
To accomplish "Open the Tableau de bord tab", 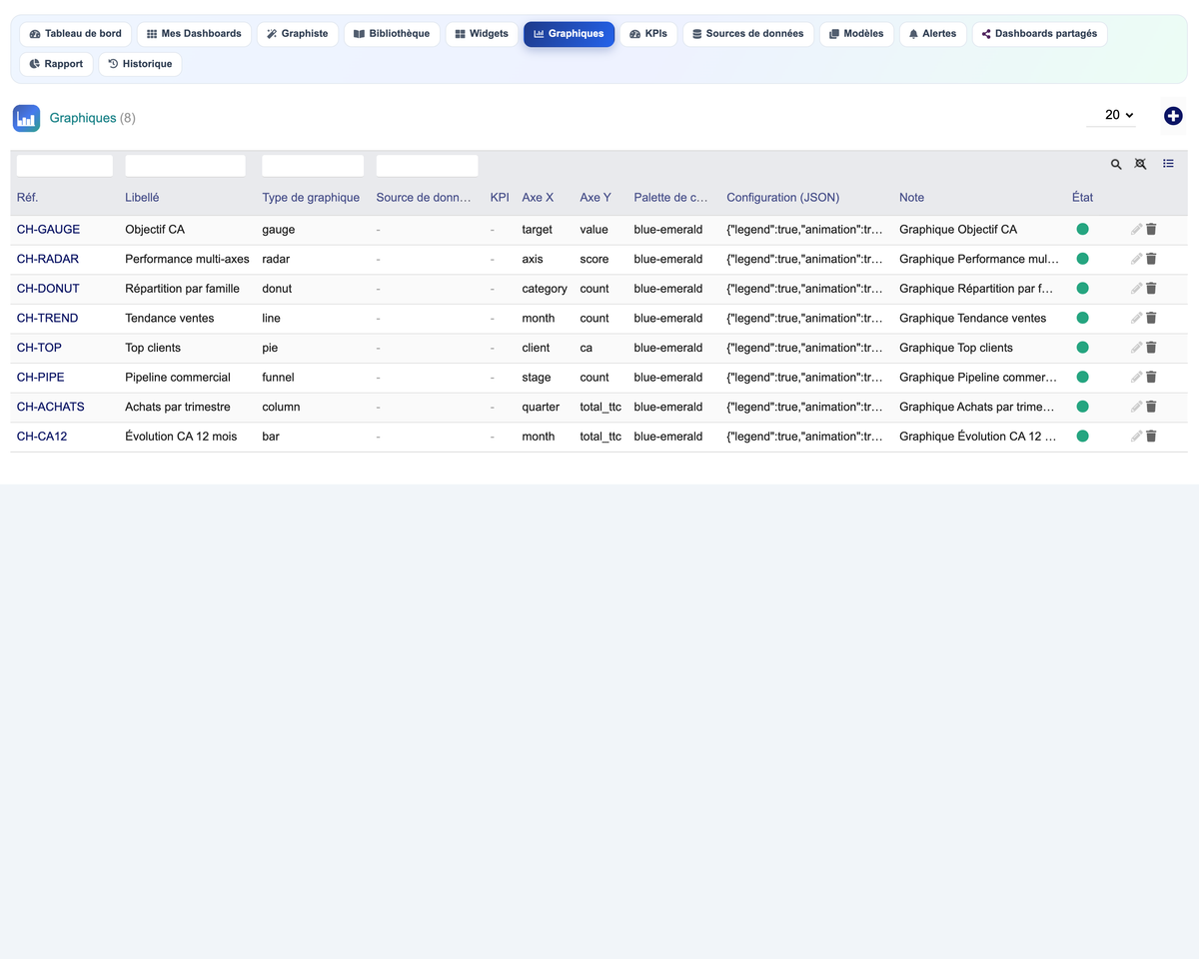I will coord(76,34).
